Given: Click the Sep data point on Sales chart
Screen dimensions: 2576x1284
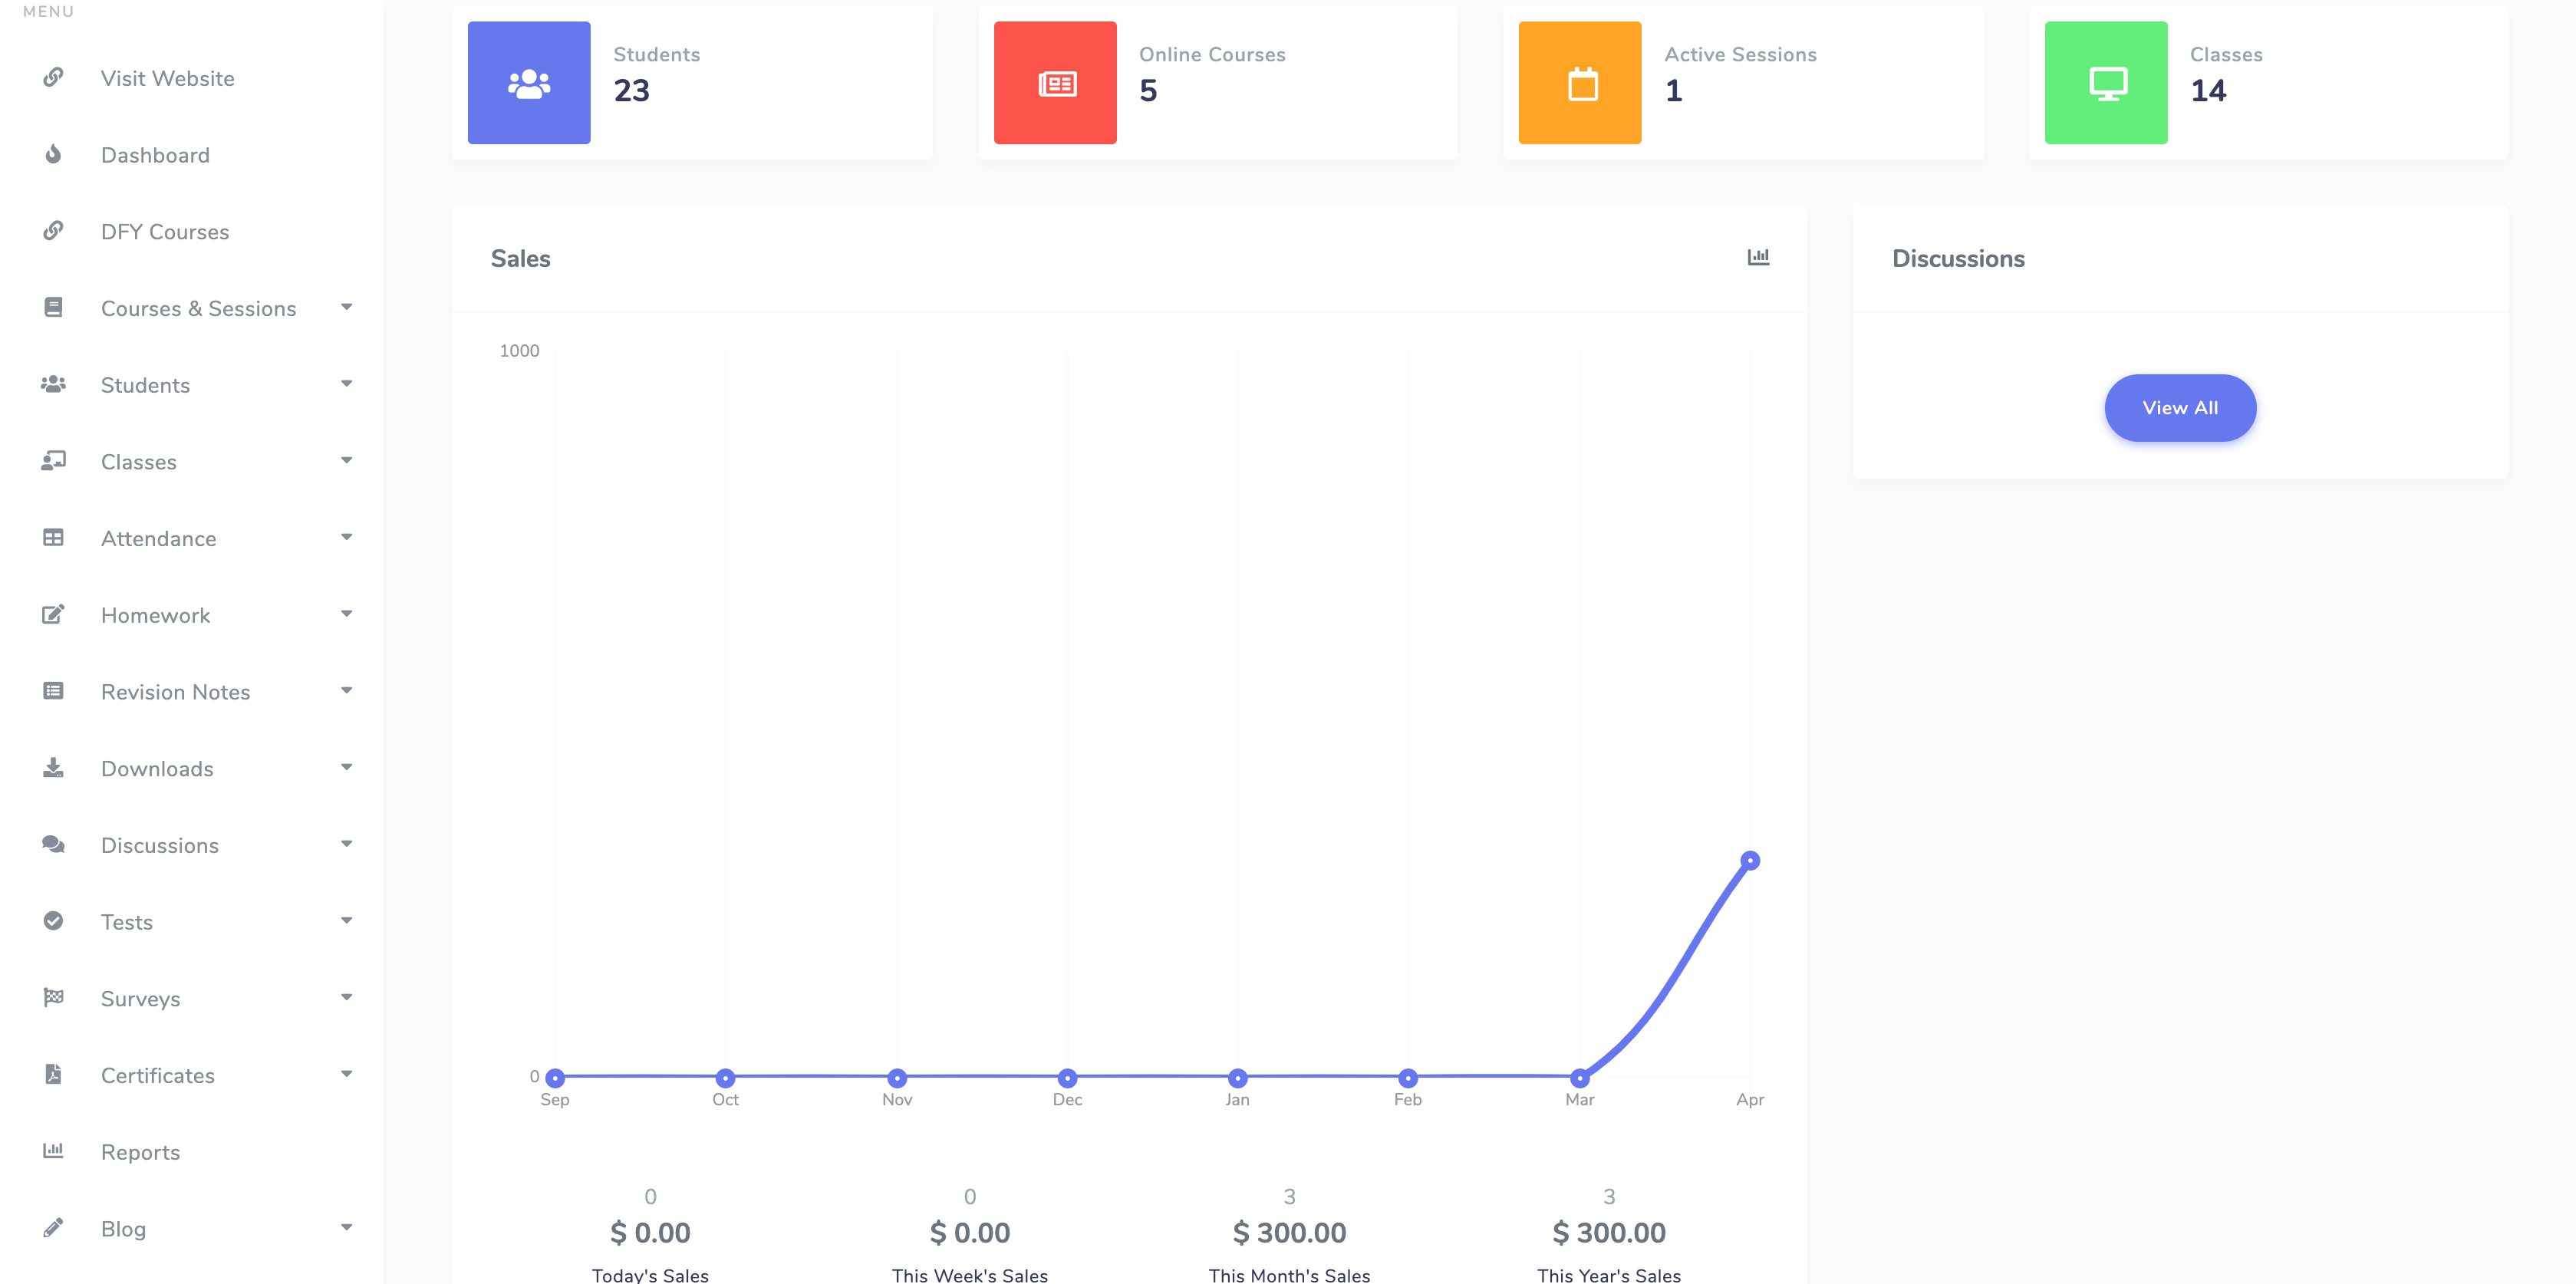Looking at the screenshot, I should coord(555,1077).
